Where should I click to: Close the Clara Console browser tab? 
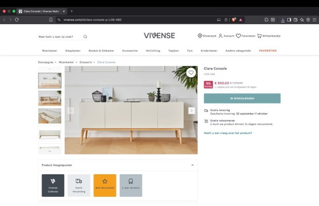[64, 11]
